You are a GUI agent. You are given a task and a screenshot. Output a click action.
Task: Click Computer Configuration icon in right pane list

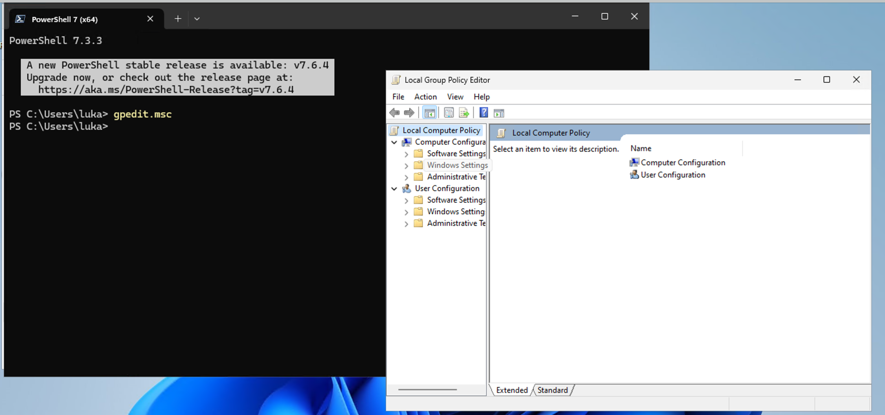click(634, 162)
